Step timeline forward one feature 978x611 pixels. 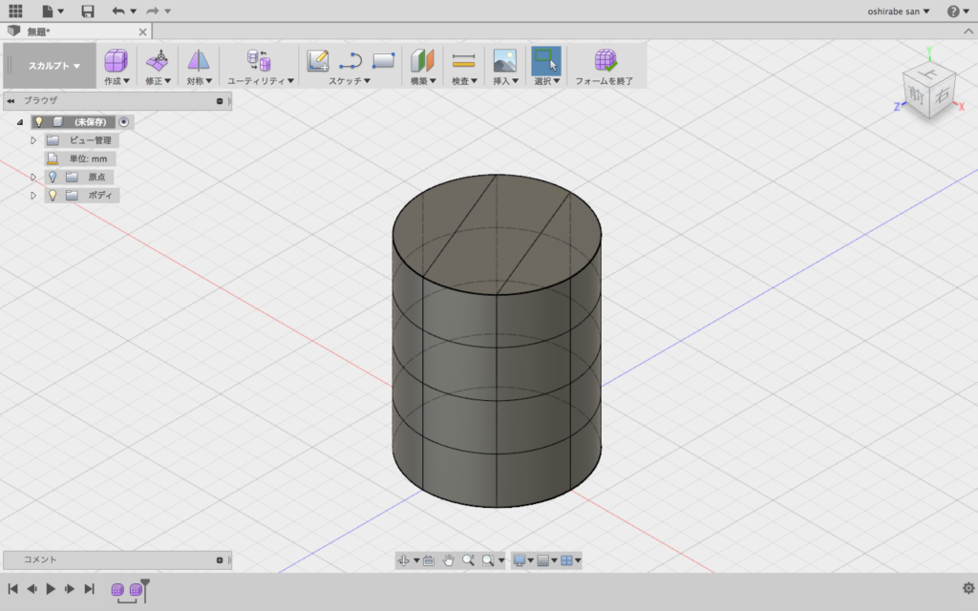pos(69,588)
